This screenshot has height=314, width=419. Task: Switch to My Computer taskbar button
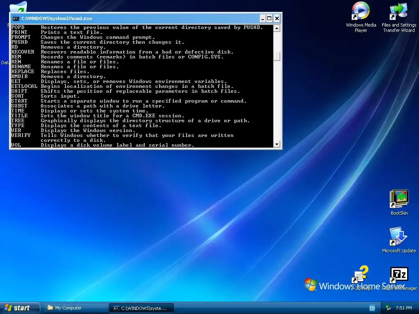pyautogui.click(x=75, y=308)
